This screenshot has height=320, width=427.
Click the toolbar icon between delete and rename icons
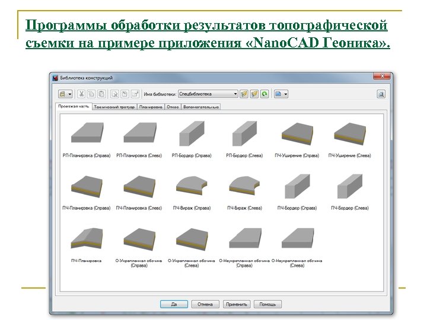[x=125, y=94]
